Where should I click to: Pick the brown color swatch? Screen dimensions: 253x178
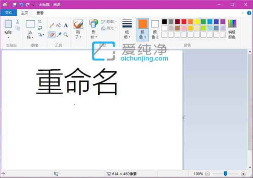tap(178, 28)
